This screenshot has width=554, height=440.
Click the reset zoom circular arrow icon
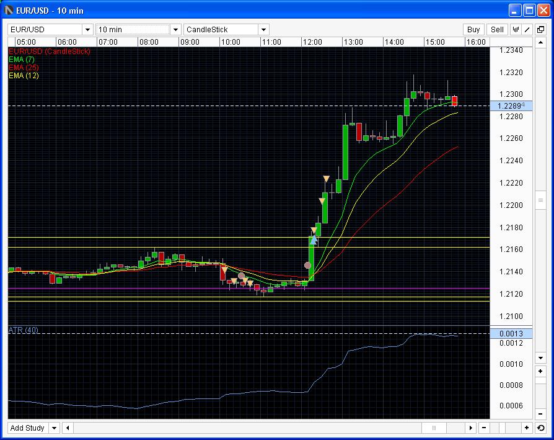(540, 428)
